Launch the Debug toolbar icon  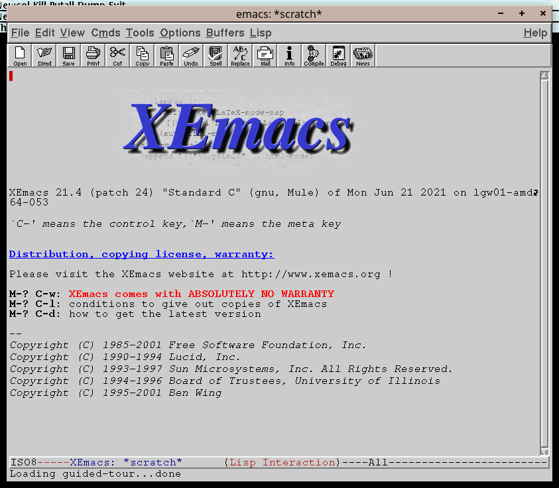(x=338, y=56)
